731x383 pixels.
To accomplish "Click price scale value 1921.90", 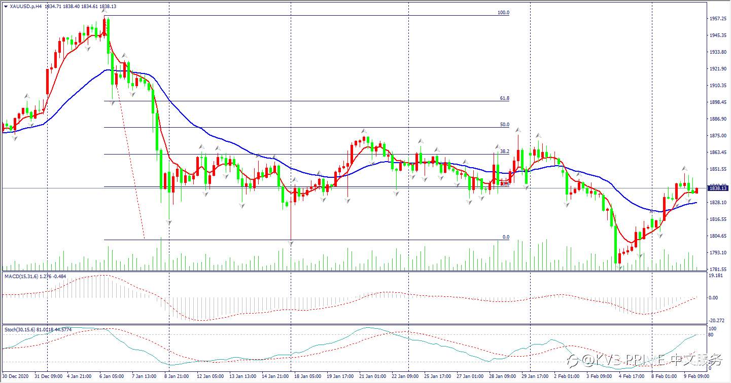I will 718,69.
